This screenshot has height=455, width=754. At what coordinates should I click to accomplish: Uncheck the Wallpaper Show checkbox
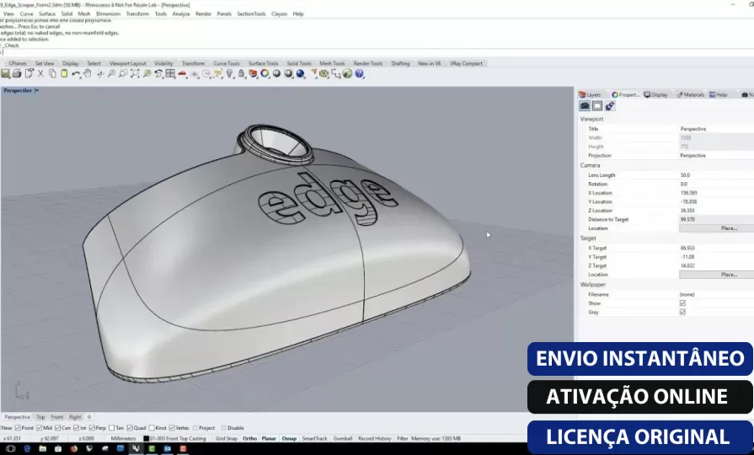[682, 303]
